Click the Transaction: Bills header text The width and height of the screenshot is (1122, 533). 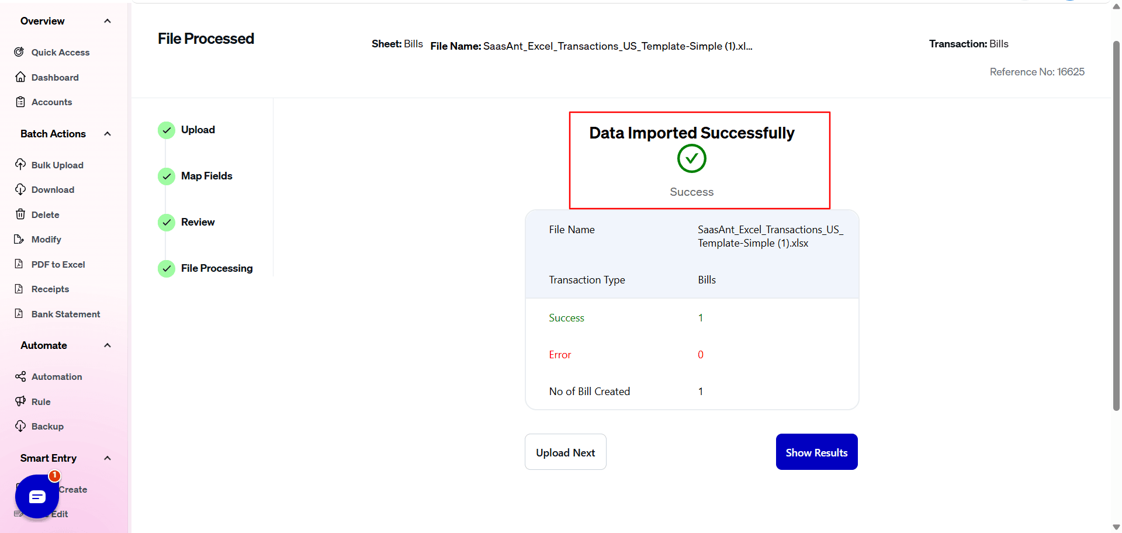point(969,44)
